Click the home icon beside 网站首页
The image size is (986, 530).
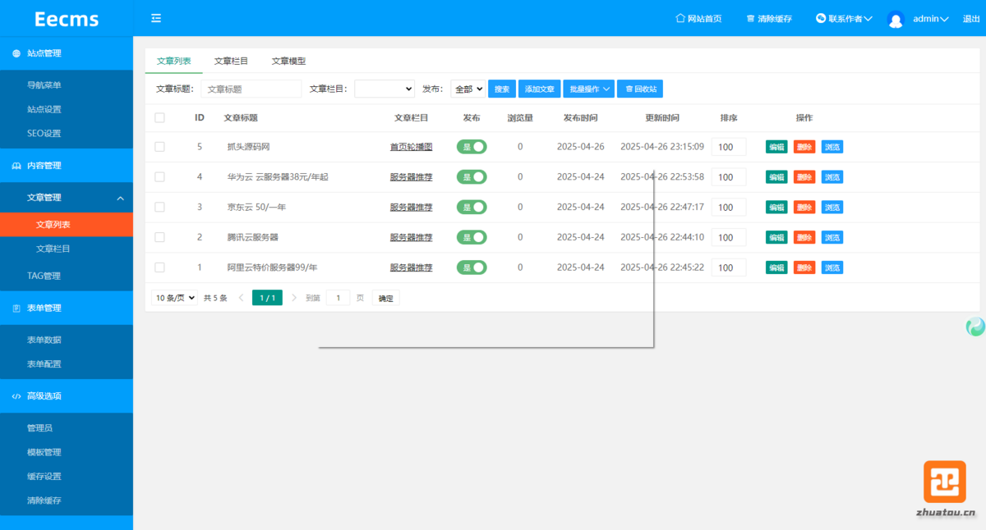[x=680, y=18]
